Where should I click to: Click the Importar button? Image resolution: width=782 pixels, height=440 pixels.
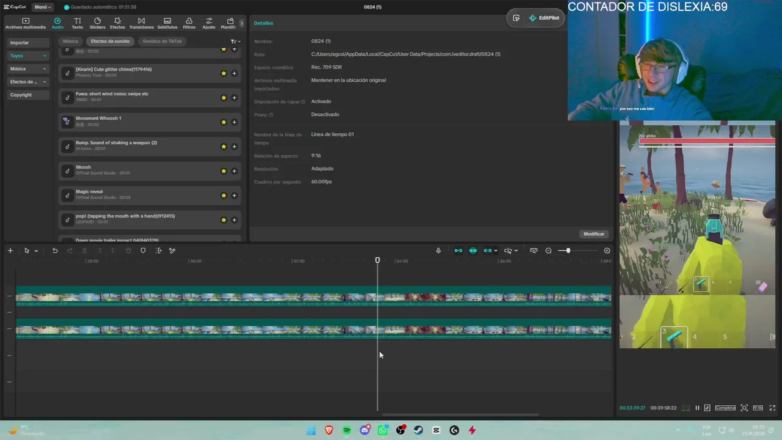pyautogui.click(x=28, y=43)
